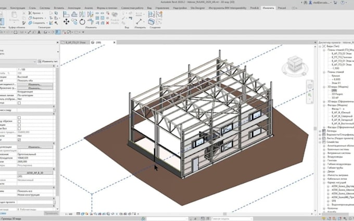354x221 pixels.
Task: Click the Match Type paintbrush icon in the clipboard panel
Action: point(24,23)
